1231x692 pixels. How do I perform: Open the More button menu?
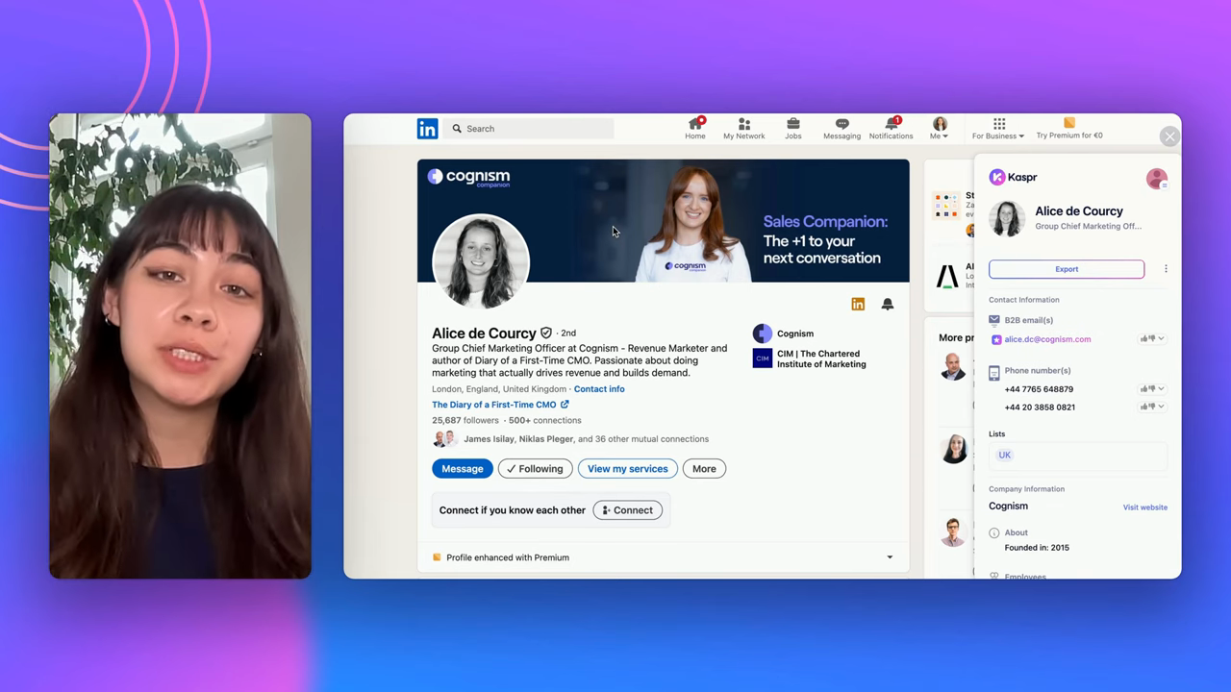pos(704,469)
